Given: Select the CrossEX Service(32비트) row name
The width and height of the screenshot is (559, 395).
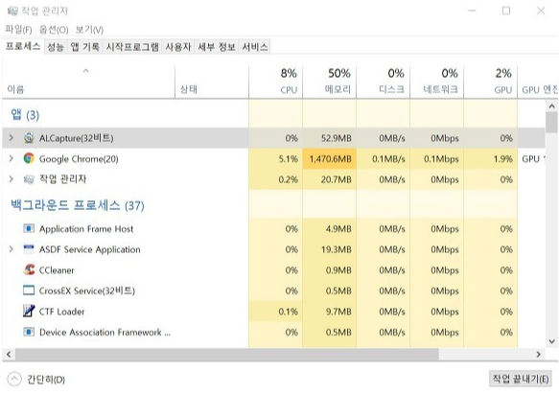Looking at the screenshot, I should 87,290.
